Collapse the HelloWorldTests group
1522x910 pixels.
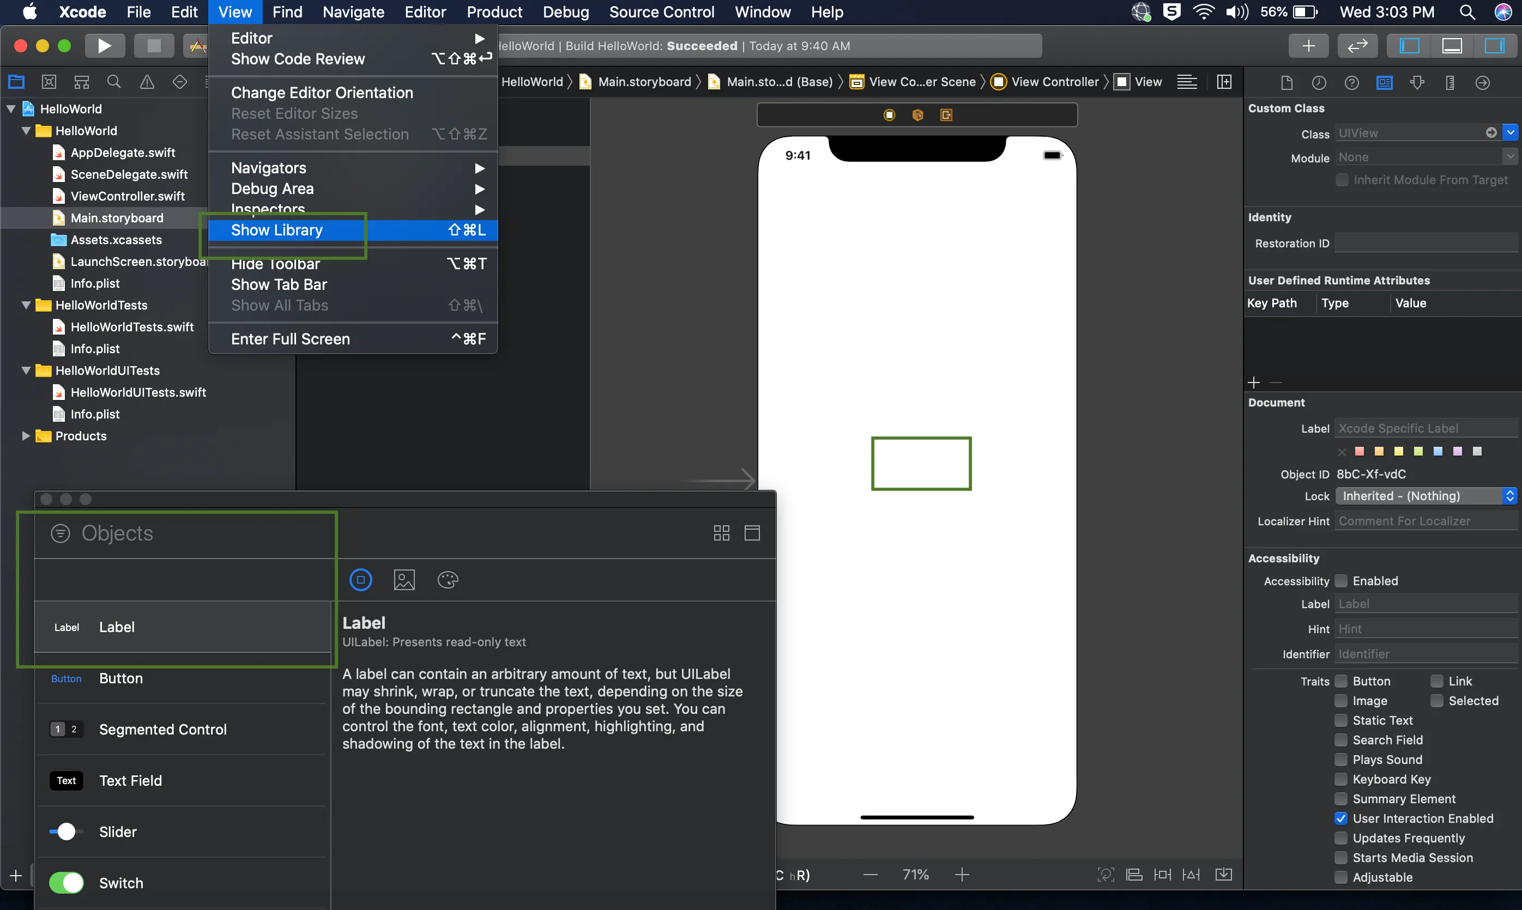(26, 305)
